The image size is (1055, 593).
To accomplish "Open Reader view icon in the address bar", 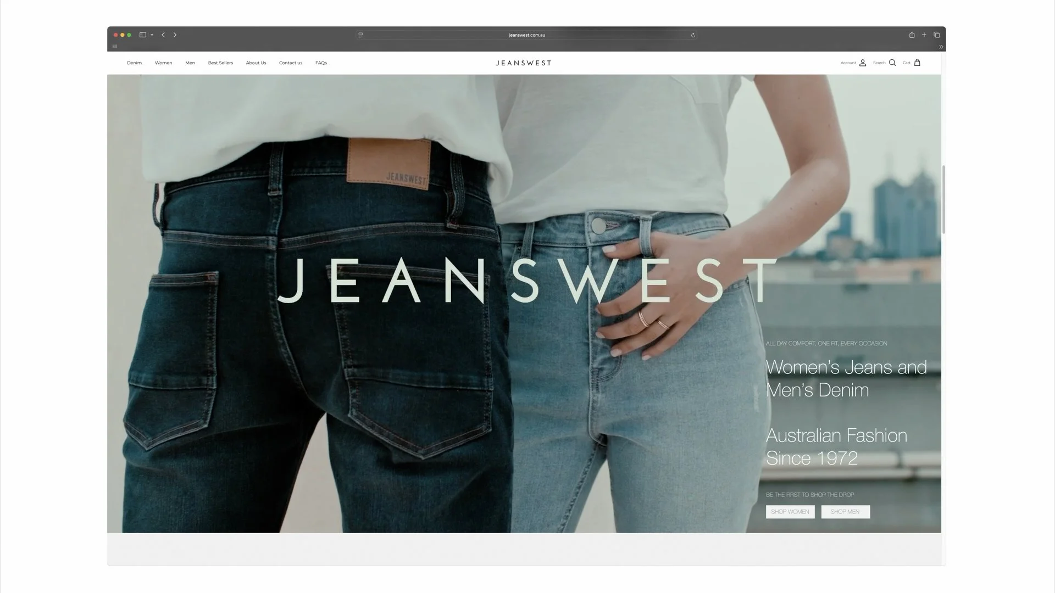I will (x=360, y=35).
